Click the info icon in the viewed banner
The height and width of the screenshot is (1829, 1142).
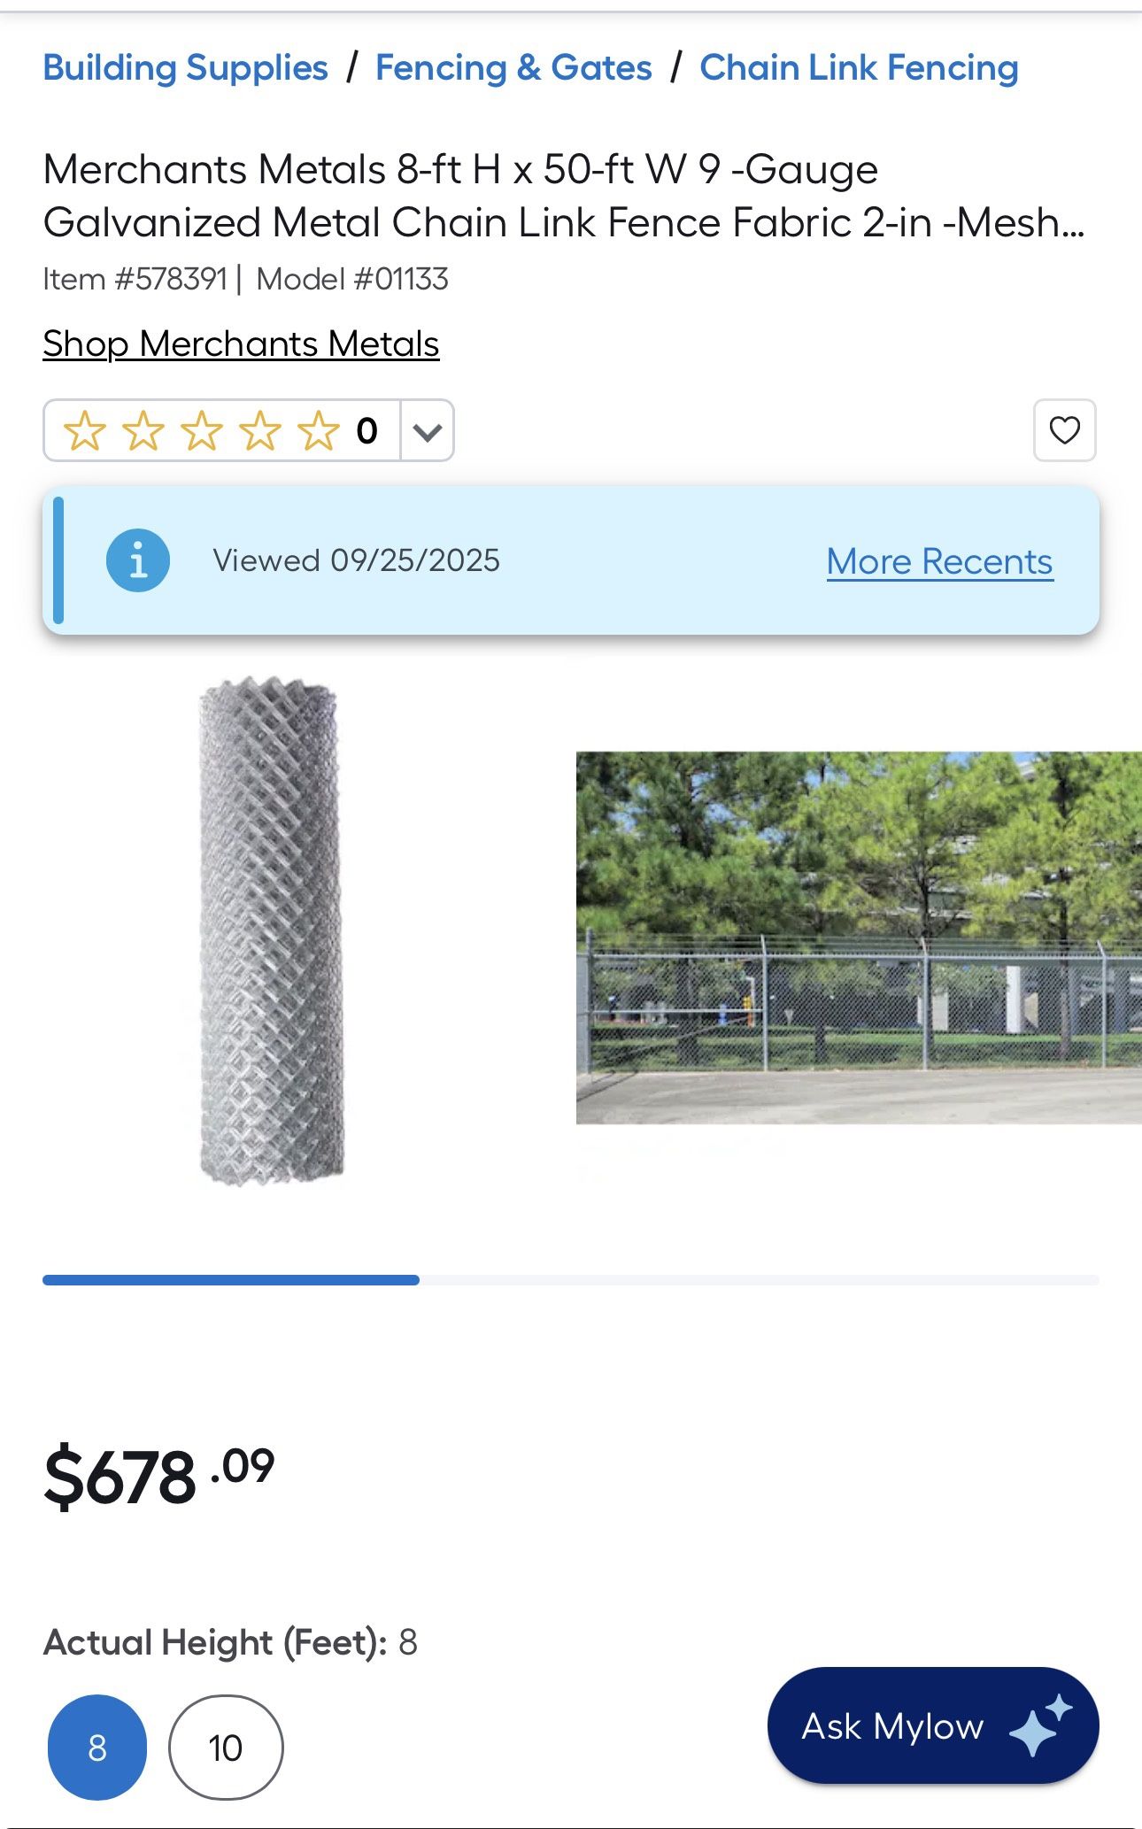137,561
